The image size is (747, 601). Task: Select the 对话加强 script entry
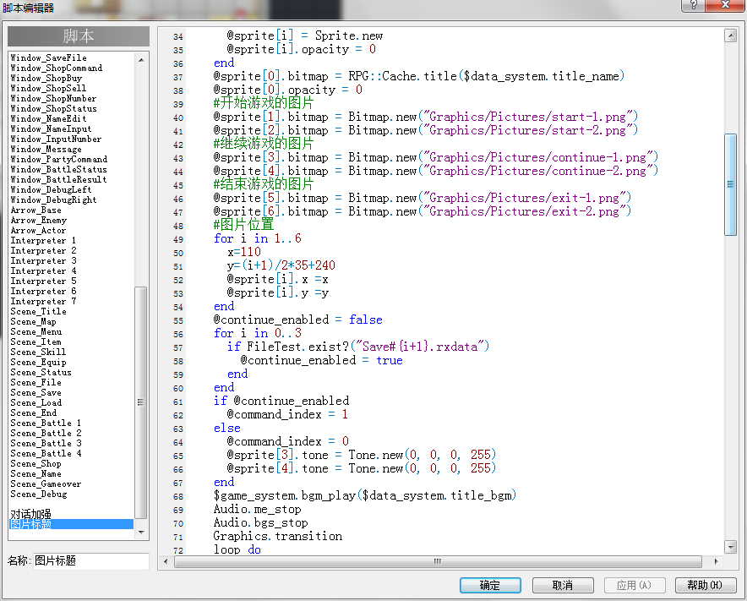pos(31,514)
